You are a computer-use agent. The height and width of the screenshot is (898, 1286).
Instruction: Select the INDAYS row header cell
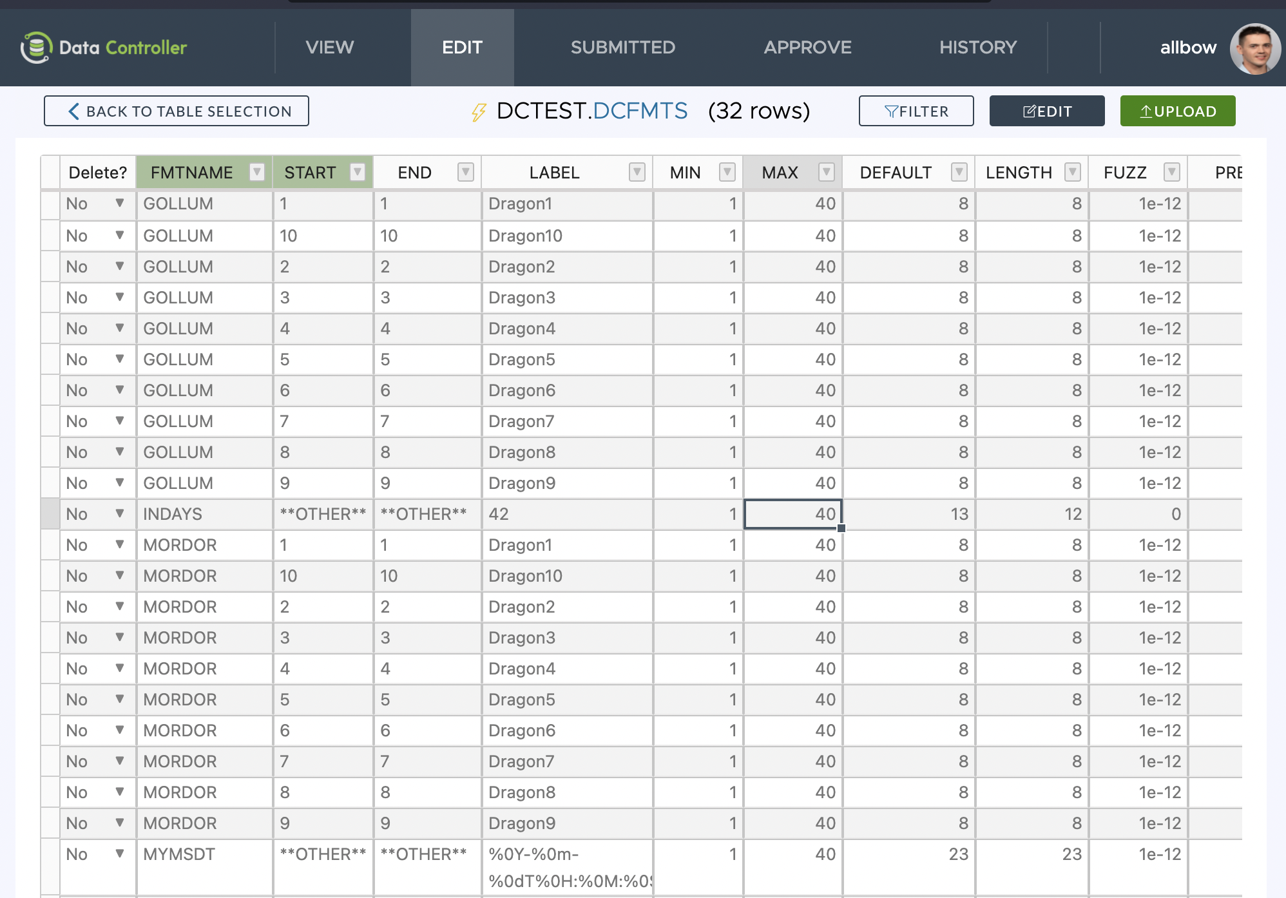click(x=50, y=514)
